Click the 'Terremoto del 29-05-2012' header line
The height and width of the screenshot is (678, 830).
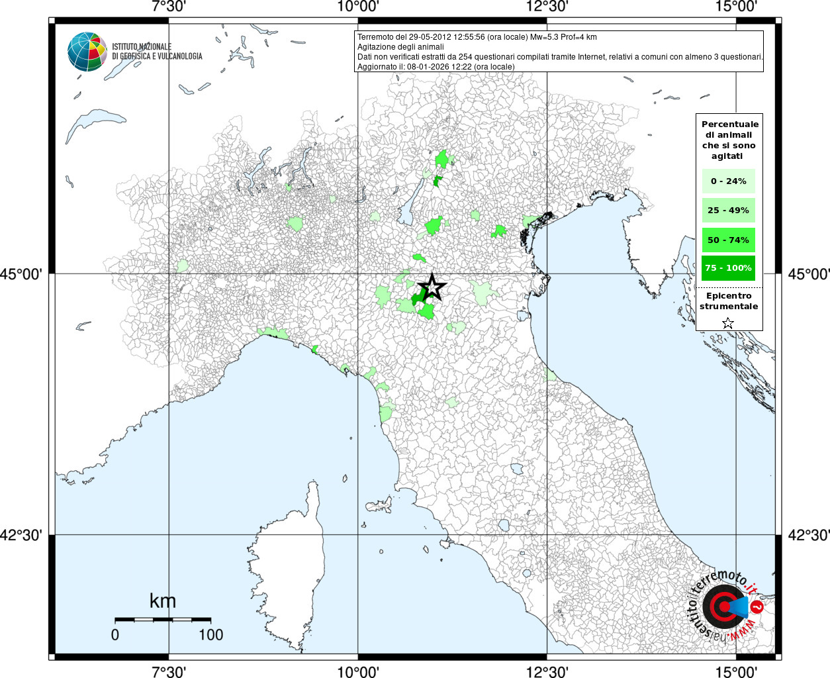[x=477, y=37]
